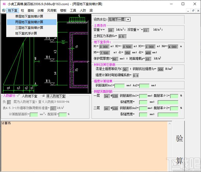Screen dimensions: 201x172
Task: Click the H1 value field
Action: 104,47
